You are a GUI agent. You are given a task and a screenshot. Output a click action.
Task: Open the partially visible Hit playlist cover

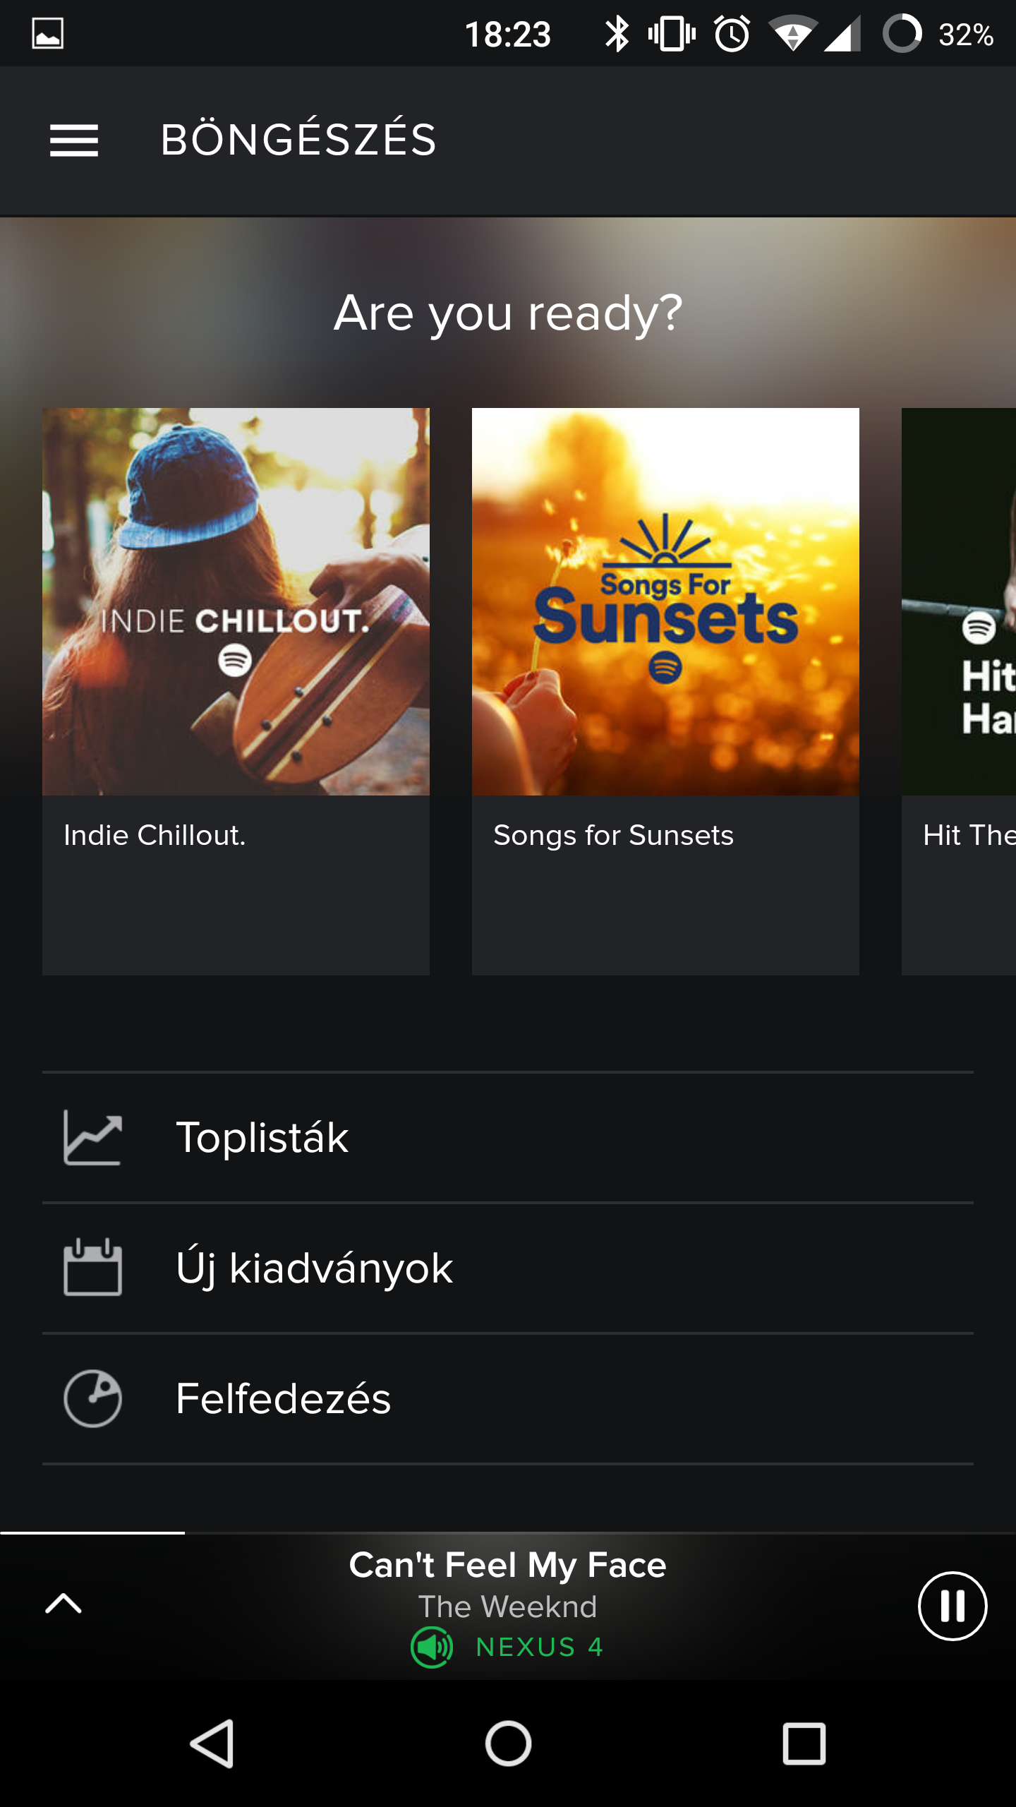click(959, 601)
